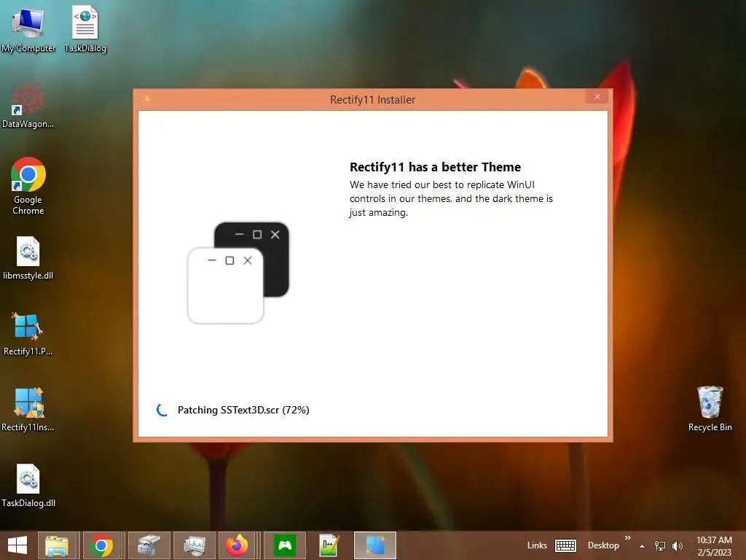Click the 'Rectify11 Installer' window title text
The image size is (746, 560).
(372, 99)
